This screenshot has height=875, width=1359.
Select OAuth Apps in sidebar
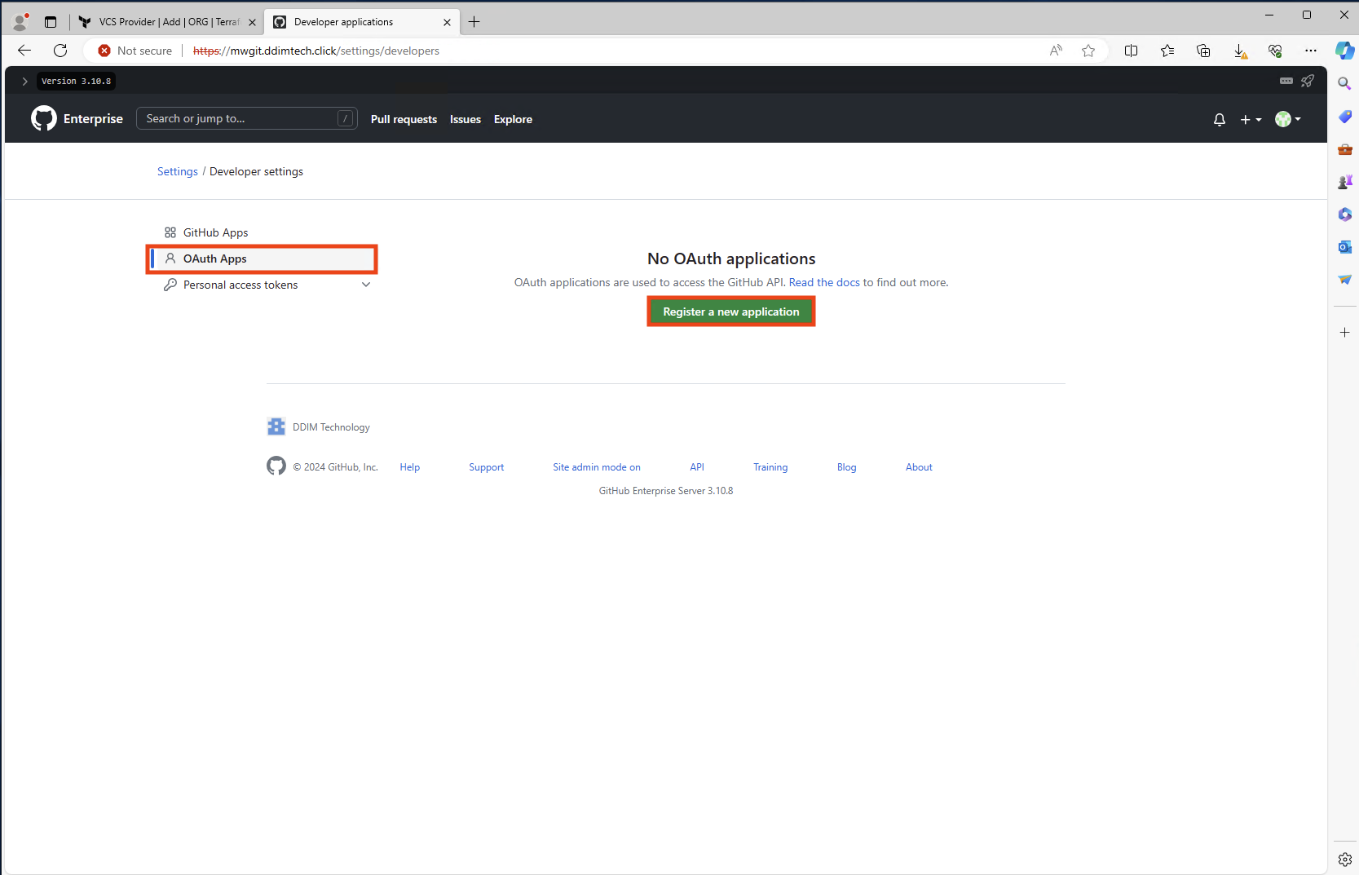pyautogui.click(x=263, y=259)
